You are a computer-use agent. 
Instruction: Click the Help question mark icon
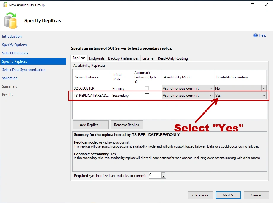click(256, 35)
